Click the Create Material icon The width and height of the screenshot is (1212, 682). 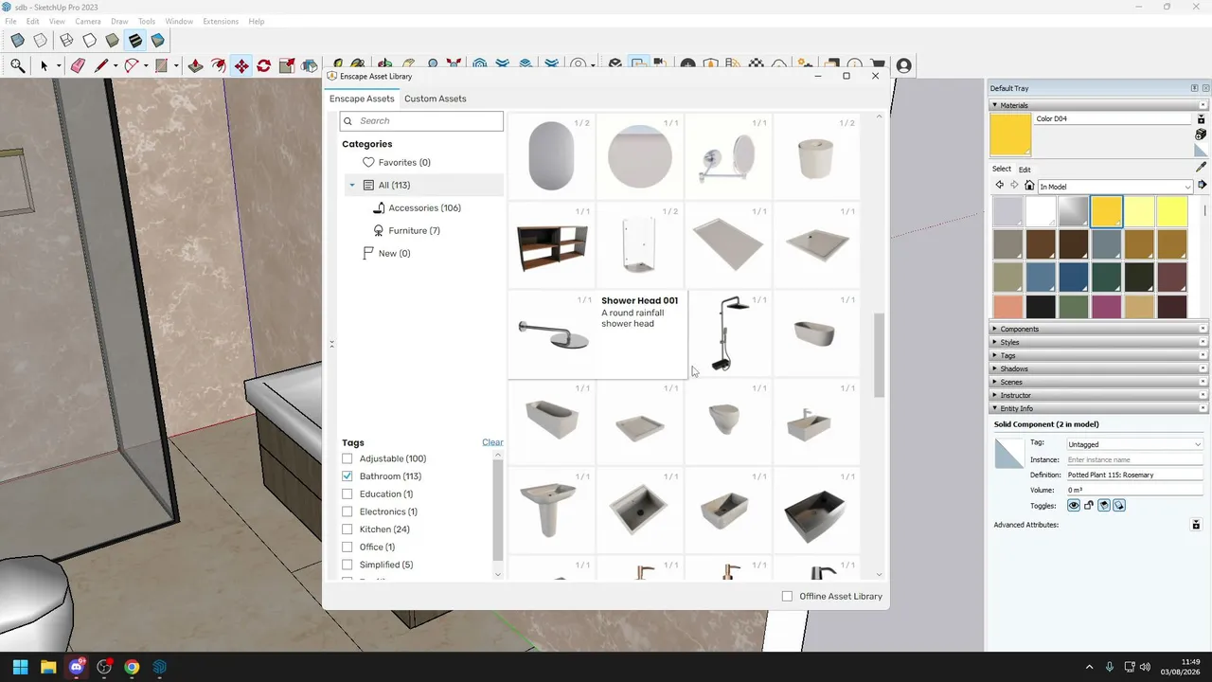(x=1201, y=135)
